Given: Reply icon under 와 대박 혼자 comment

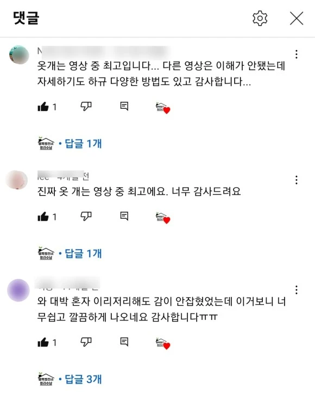Looking at the screenshot, I should (x=124, y=342).
